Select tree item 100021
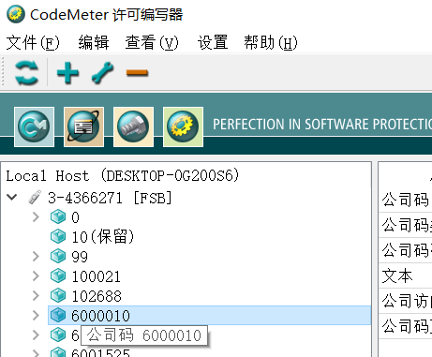The image size is (432, 357). (96, 276)
